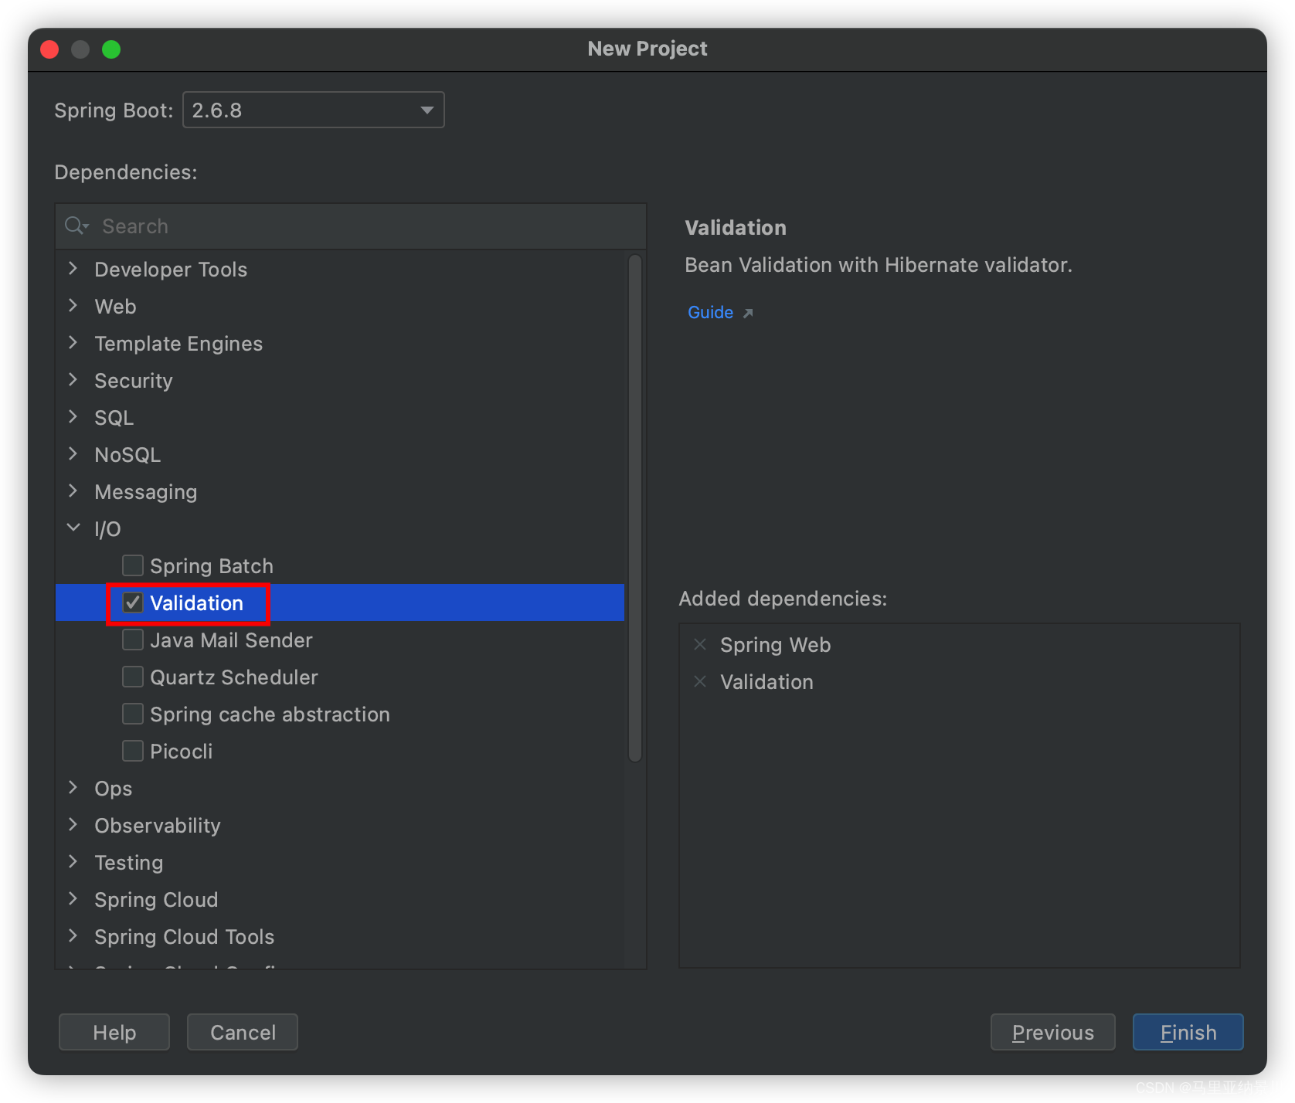Open the Guide link

pos(709,312)
